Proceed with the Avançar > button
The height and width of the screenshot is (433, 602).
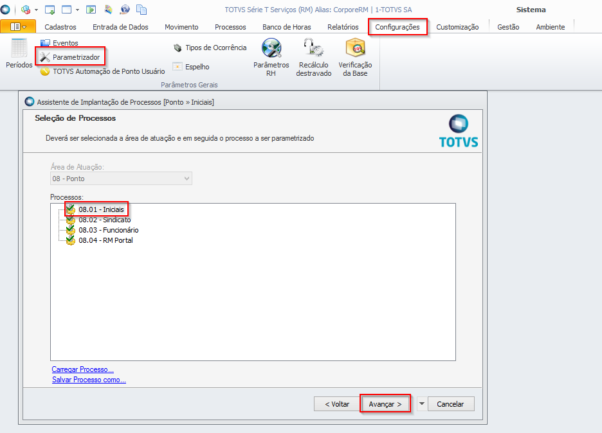(x=385, y=404)
